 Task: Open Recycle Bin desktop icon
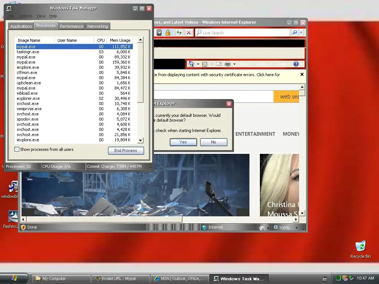(x=360, y=250)
